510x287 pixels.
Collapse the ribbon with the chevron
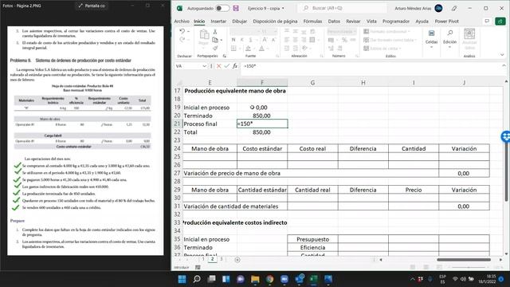[x=502, y=55]
